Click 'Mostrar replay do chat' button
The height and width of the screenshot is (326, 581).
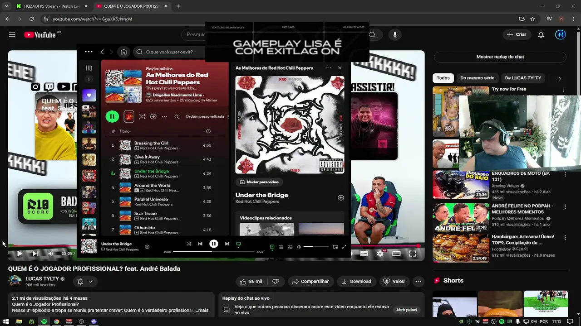(x=500, y=57)
